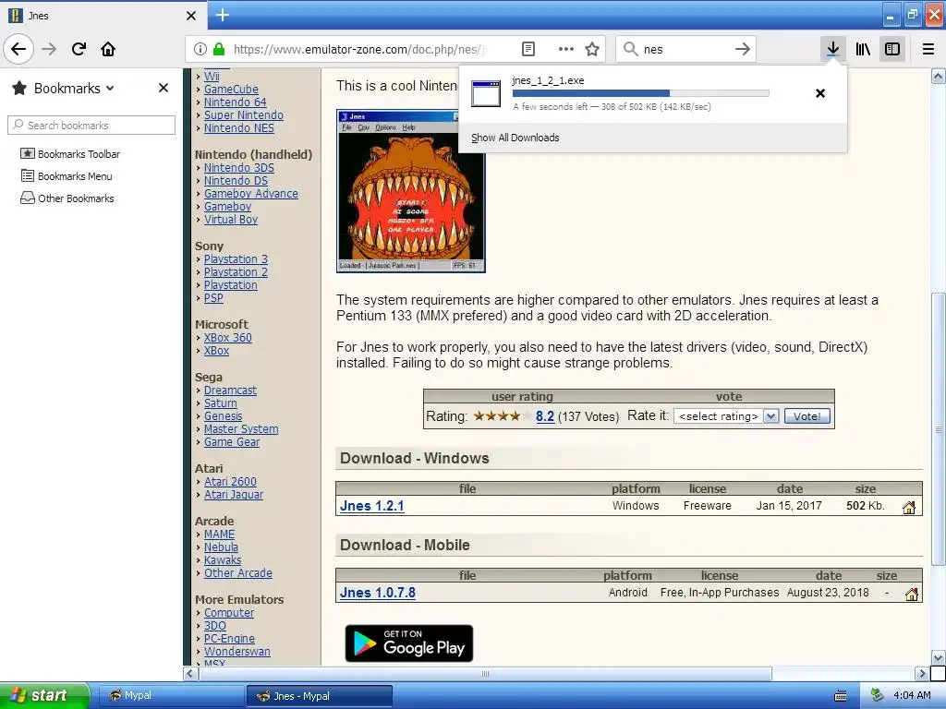
Task: Click homepage icon in Jnes 1.0.7.8 row
Action: click(x=912, y=595)
